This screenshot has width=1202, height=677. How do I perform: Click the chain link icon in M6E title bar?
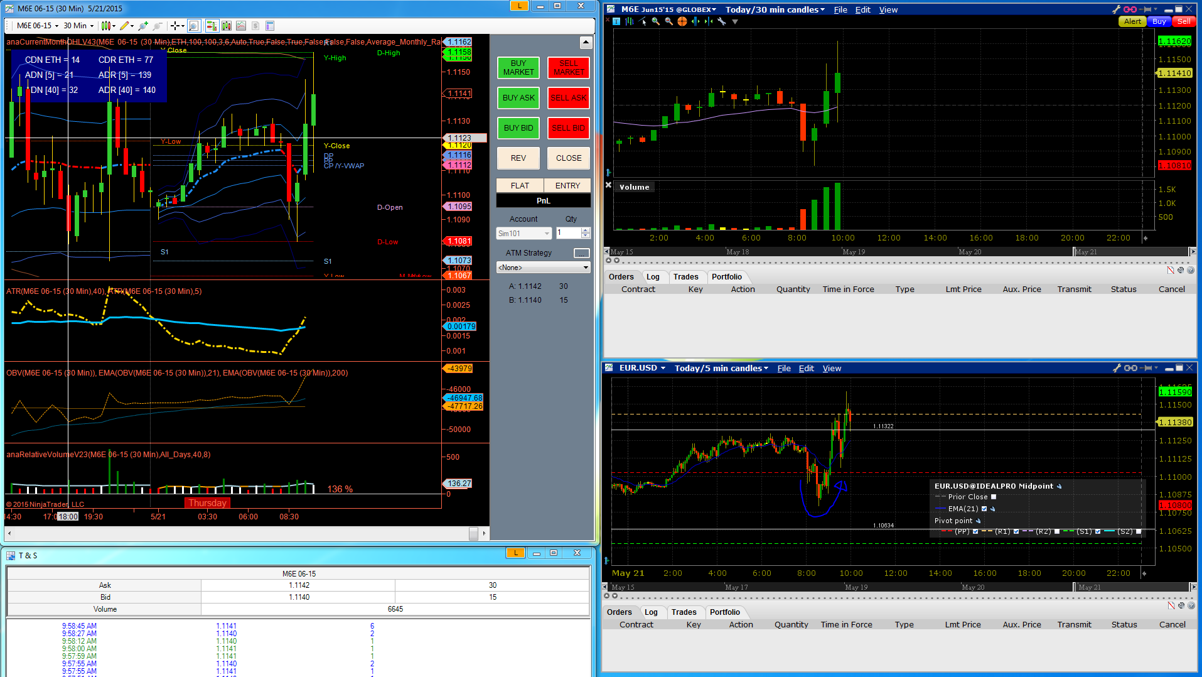tap(1130, 9)
